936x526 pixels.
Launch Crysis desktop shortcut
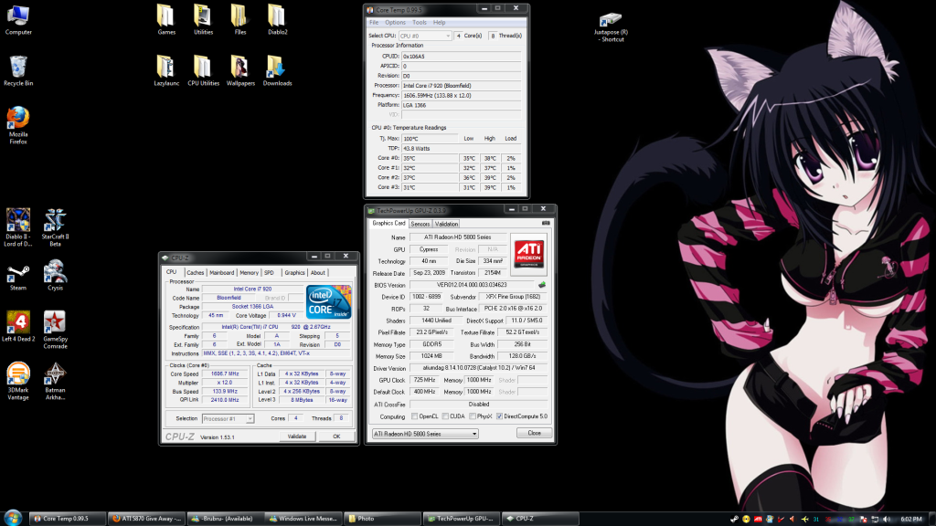pos(55,276)
